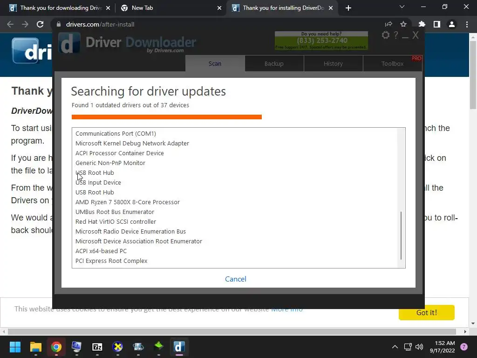Open notification center badge 7

pyautogui.click(x=464, y=347)
